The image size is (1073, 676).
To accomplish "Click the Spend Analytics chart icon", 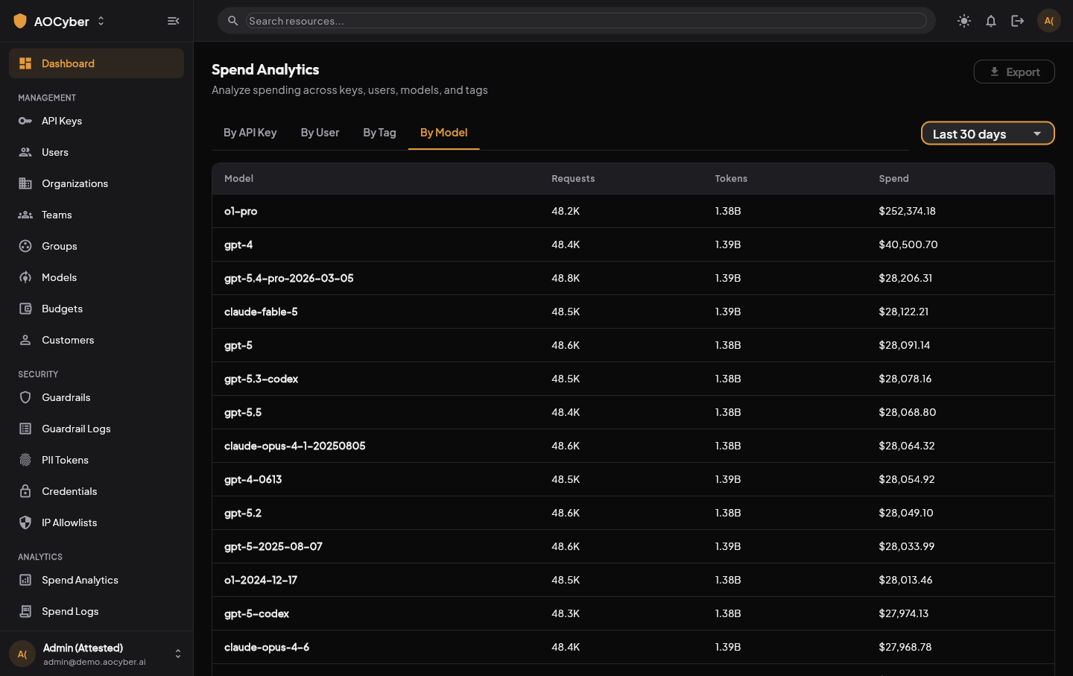I will pyautogui.click(x=25, y=580).
